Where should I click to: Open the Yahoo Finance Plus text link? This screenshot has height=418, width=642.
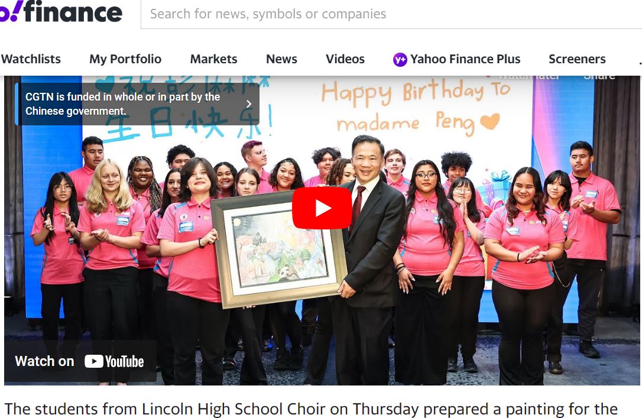point(465,59)
